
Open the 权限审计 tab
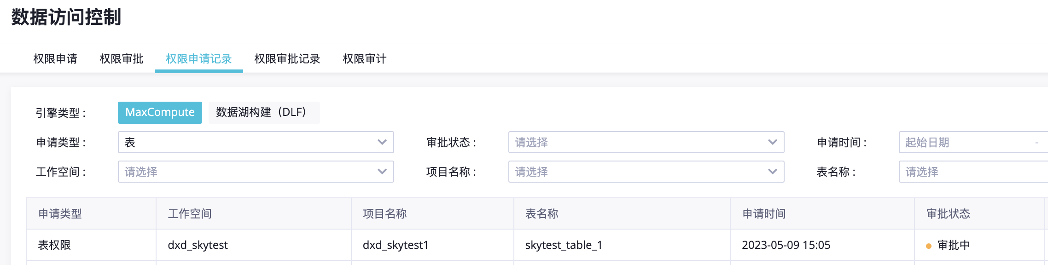[364, 59]
